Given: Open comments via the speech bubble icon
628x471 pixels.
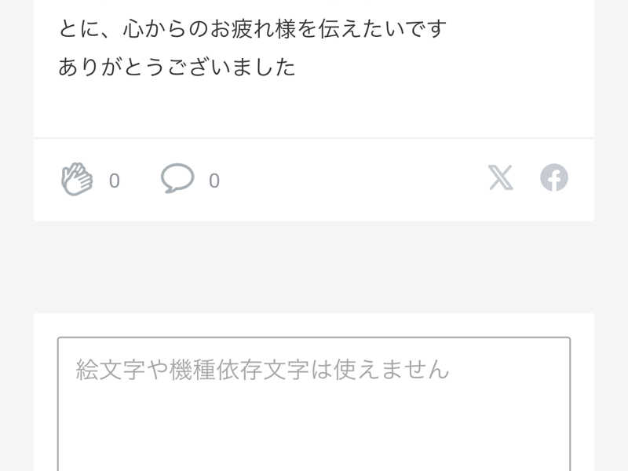Looking at the screenshot, I should pyautogui.click(x=177, y=178).
